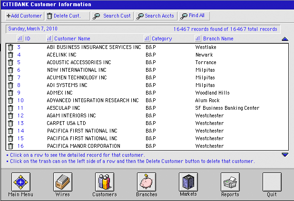The width and height of the screenshot is (294, 201).
Task: Click scroll down arrow of customer list
Action: click(285, 155)
